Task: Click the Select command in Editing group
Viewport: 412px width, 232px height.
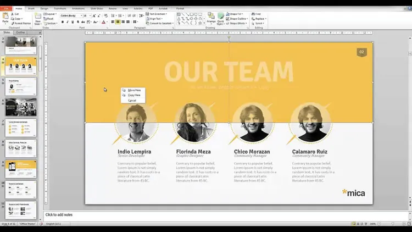Action: click(x=258, y=24)
